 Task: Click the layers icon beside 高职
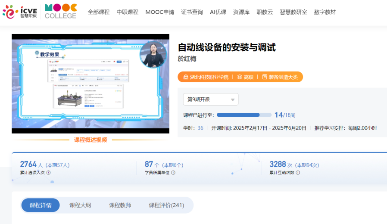pyautogui.click(x=240, y=77)
